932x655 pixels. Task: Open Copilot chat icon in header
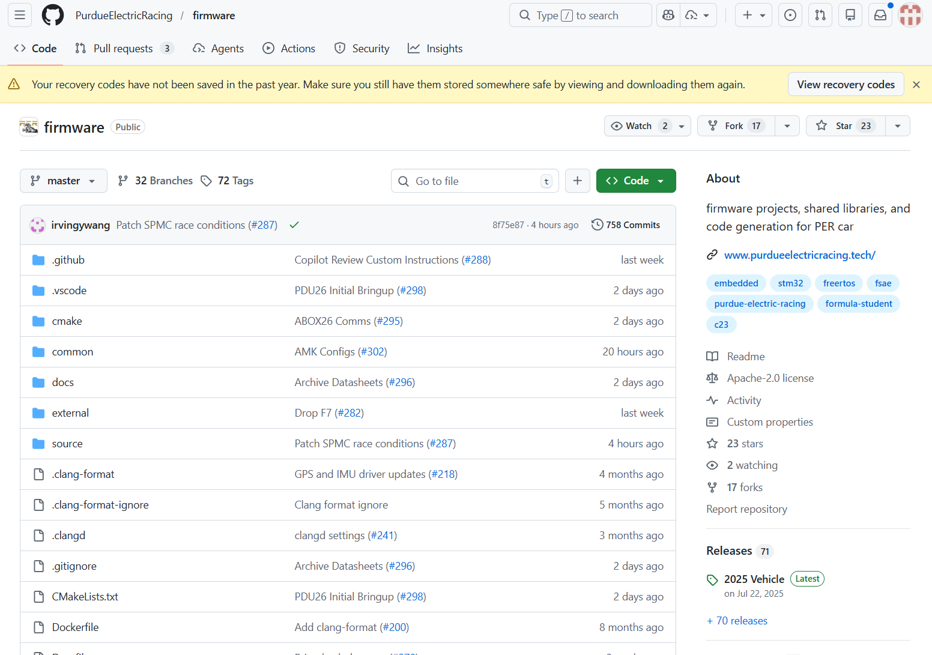[668, 15]
